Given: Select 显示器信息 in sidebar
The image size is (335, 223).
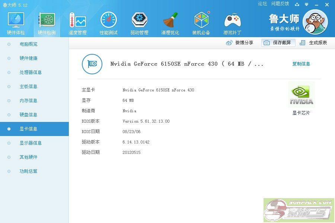Looking at the screenshot, I should [x=34, y=143].
